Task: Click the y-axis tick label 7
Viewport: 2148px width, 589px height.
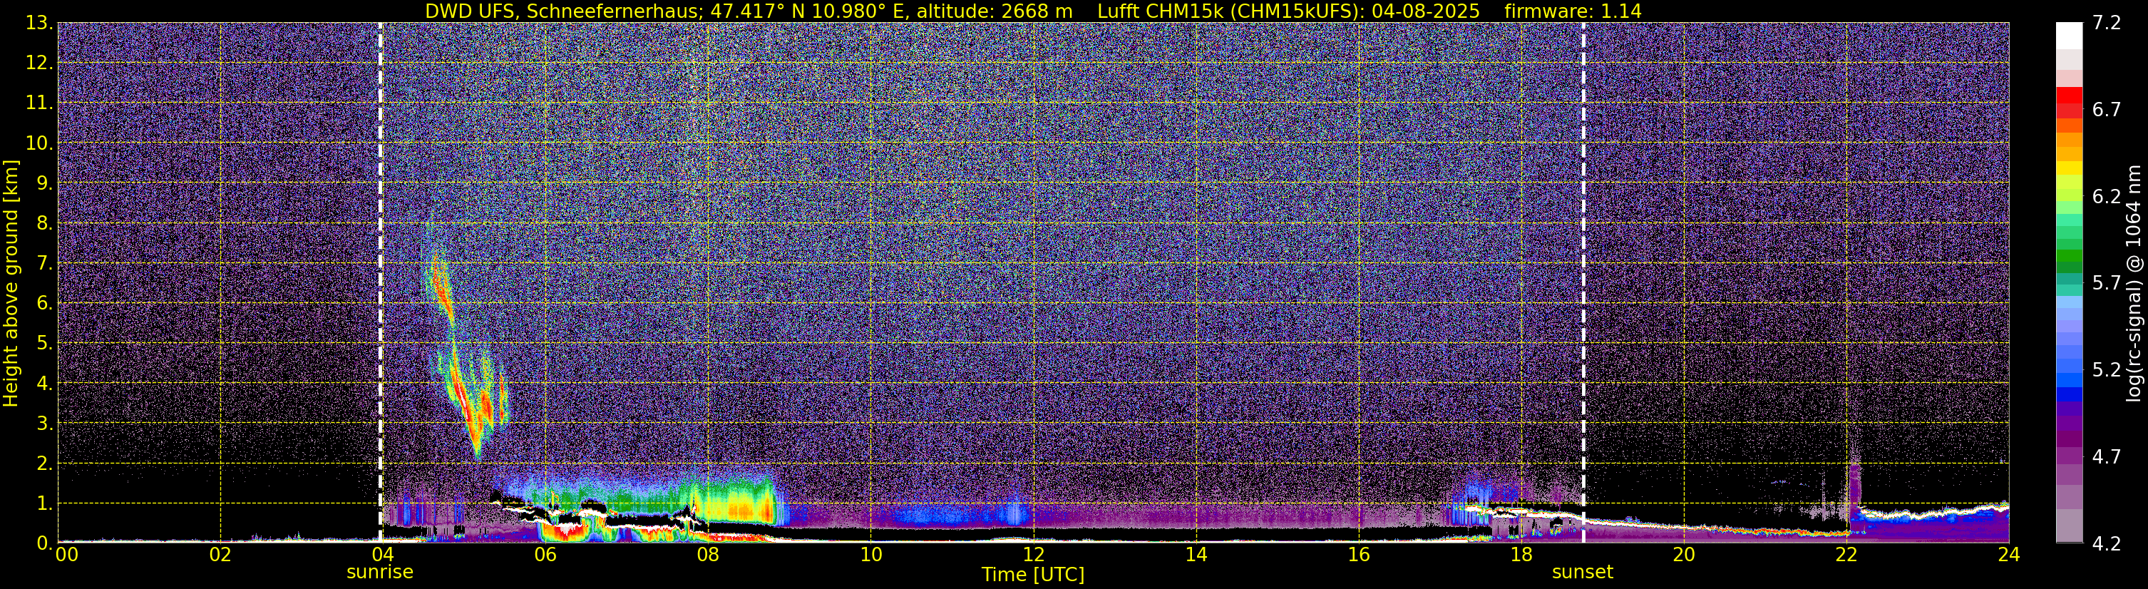Action: [x=43, y=264]
